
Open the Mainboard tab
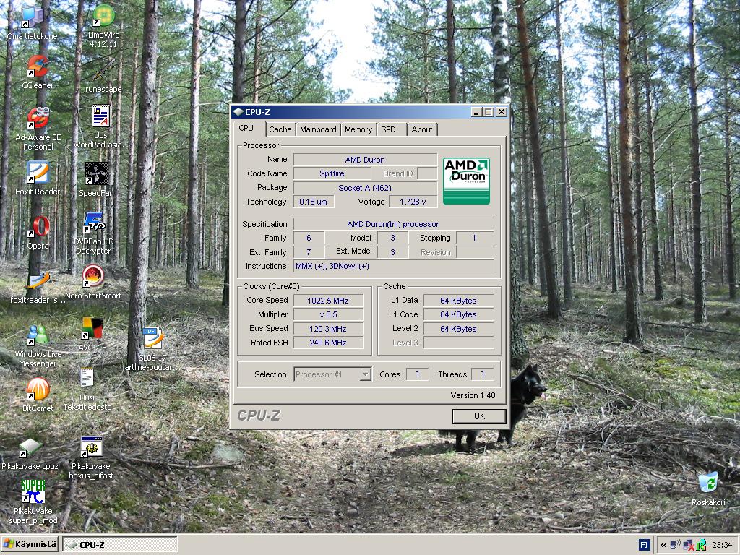tap(318, 129)
